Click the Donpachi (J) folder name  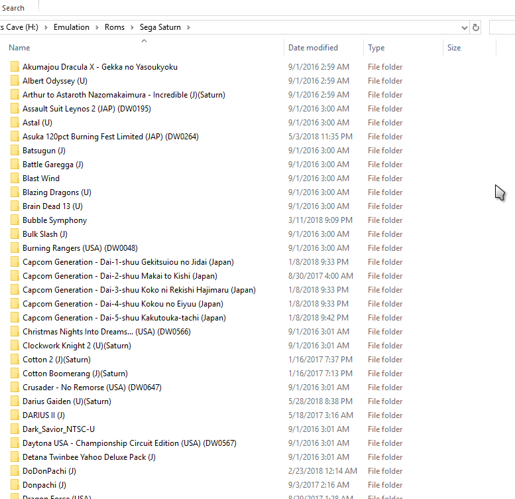44,485
